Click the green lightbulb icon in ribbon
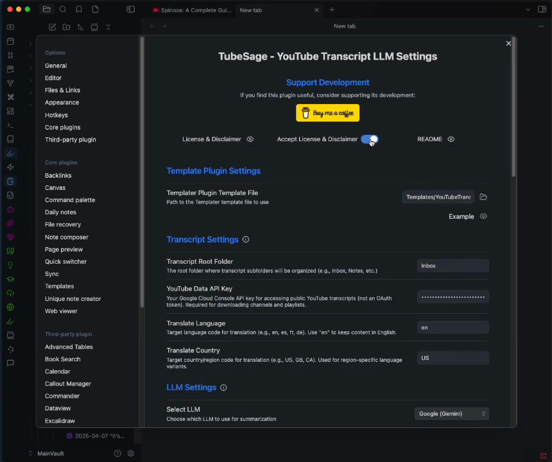552x462 pixels. 10,265
